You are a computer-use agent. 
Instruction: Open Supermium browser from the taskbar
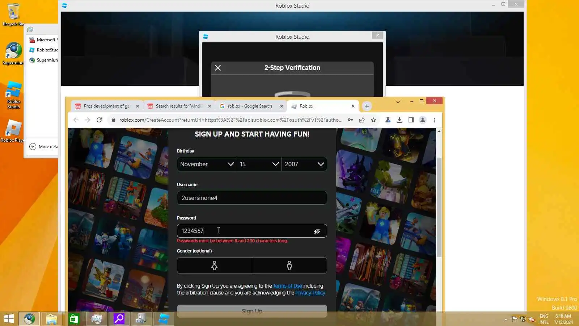[29, 319]
